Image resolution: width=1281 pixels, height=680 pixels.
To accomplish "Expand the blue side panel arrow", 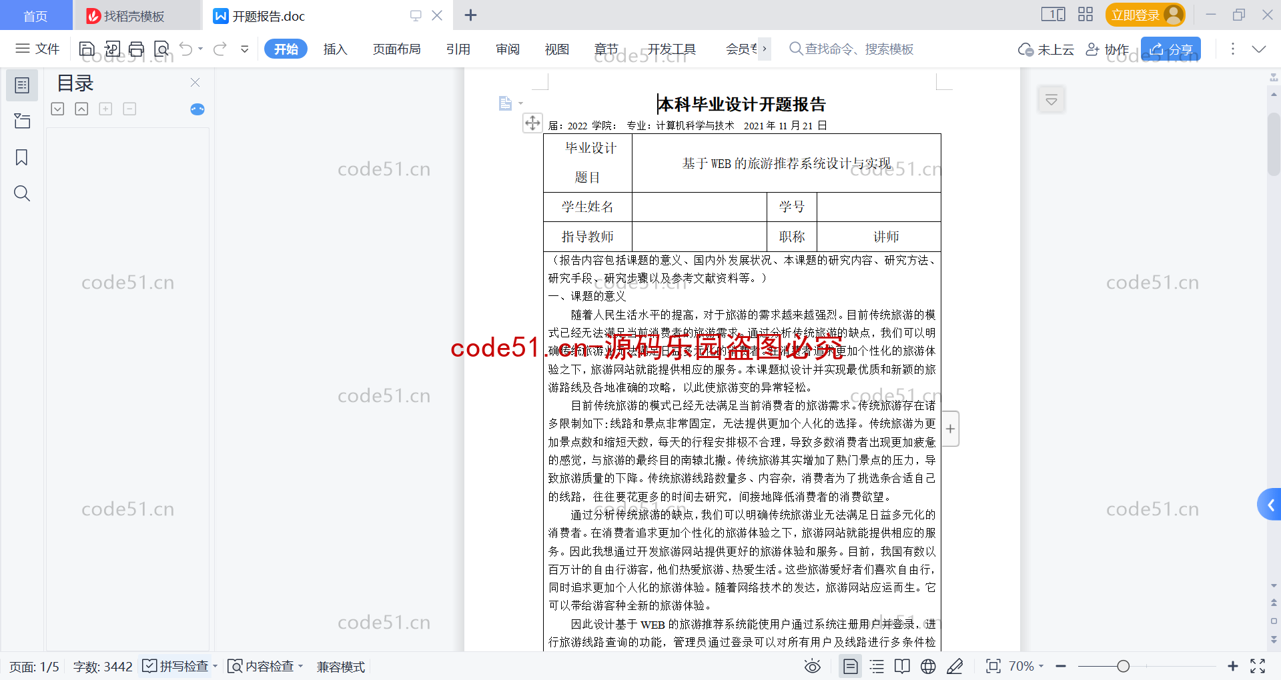I will tap(1270, 505).
